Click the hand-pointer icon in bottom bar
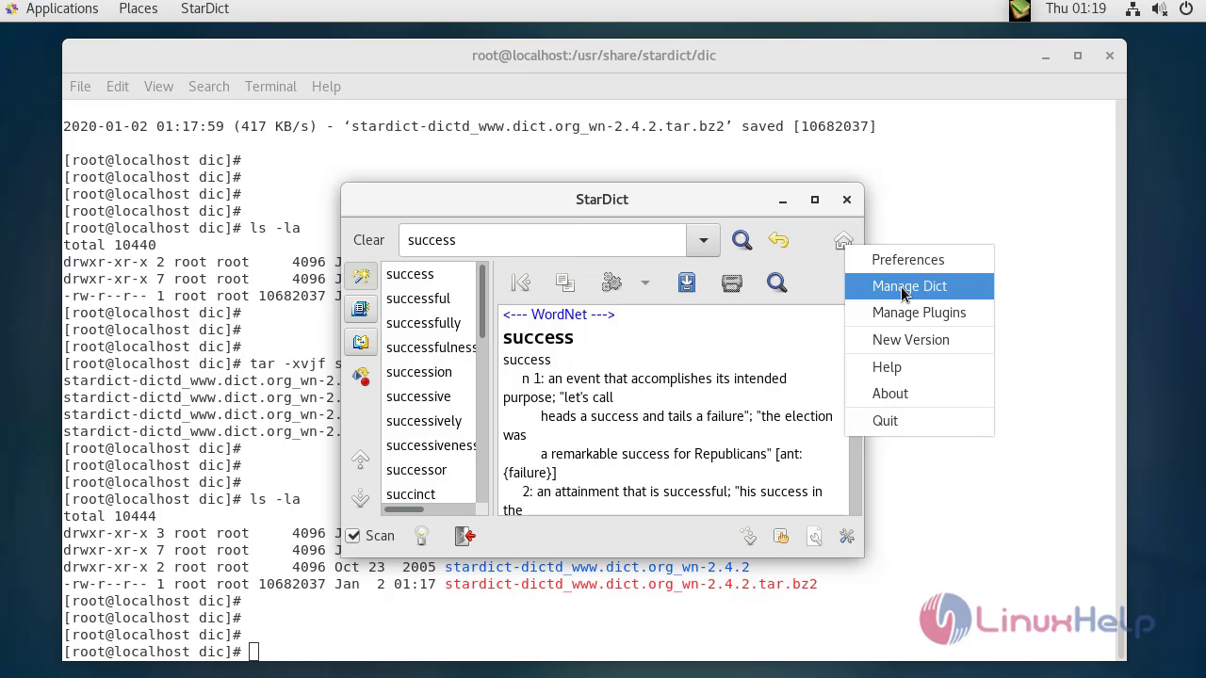Screen dimensions: 1206x678 (781, 536)
